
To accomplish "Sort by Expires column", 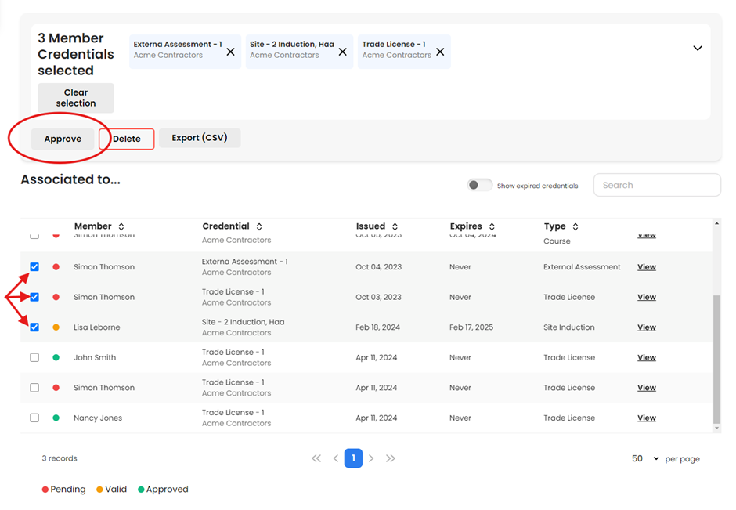I will (x=491, y=226).
